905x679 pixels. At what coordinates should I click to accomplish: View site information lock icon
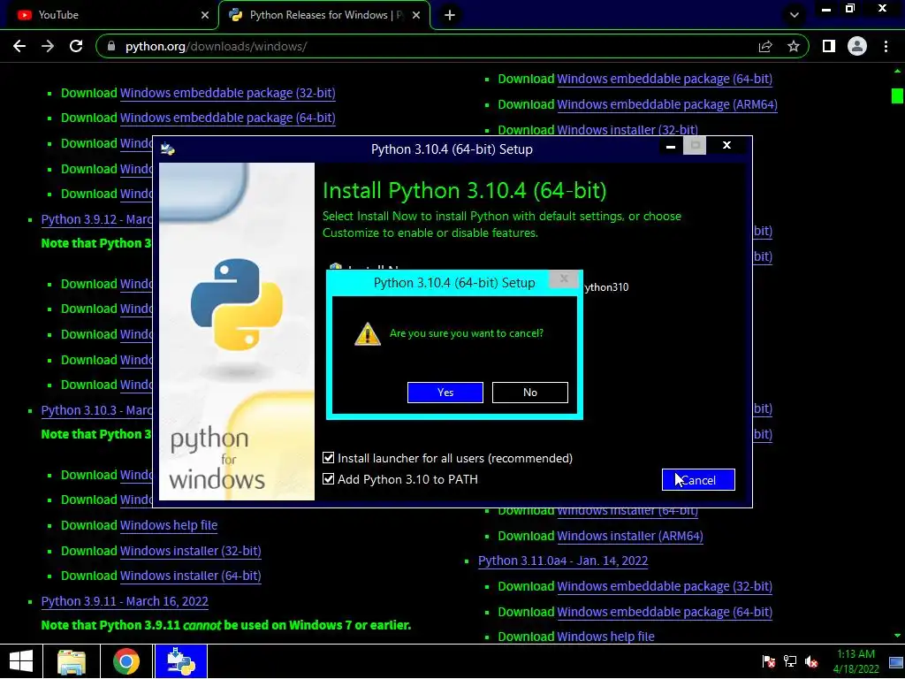(x=111, y=46)
